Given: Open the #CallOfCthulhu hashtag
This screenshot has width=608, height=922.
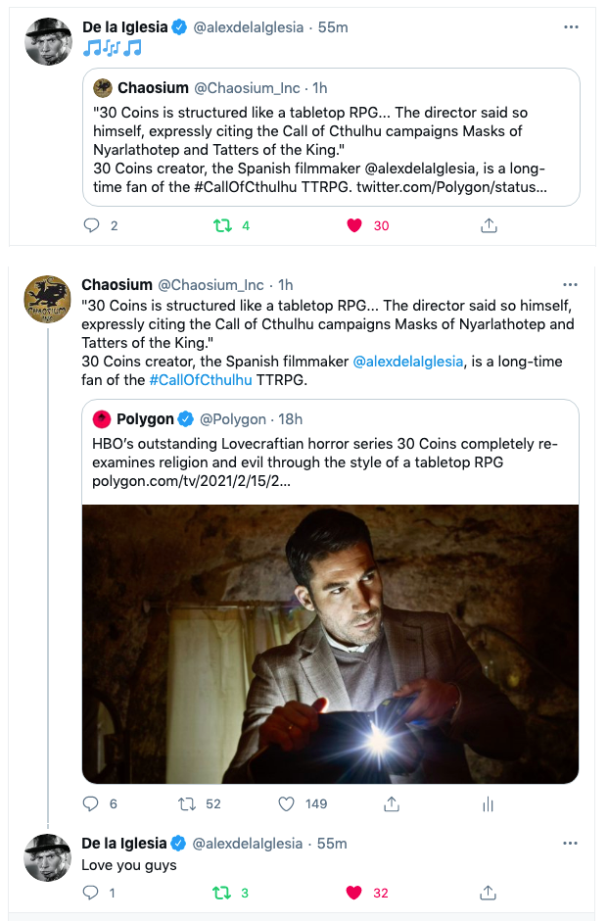Looking at the screenshot, I should [201, 380].
